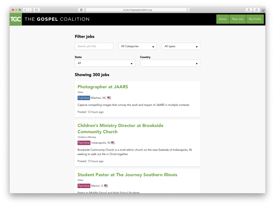The height and width of the screenshot is (206, 275).
Task: Open the Photographer at JAARS job listing
Action: (x=103, y=87)
